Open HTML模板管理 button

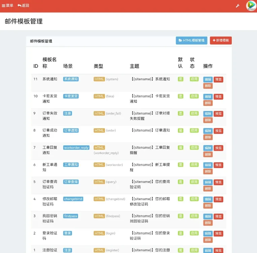(191, 40)
